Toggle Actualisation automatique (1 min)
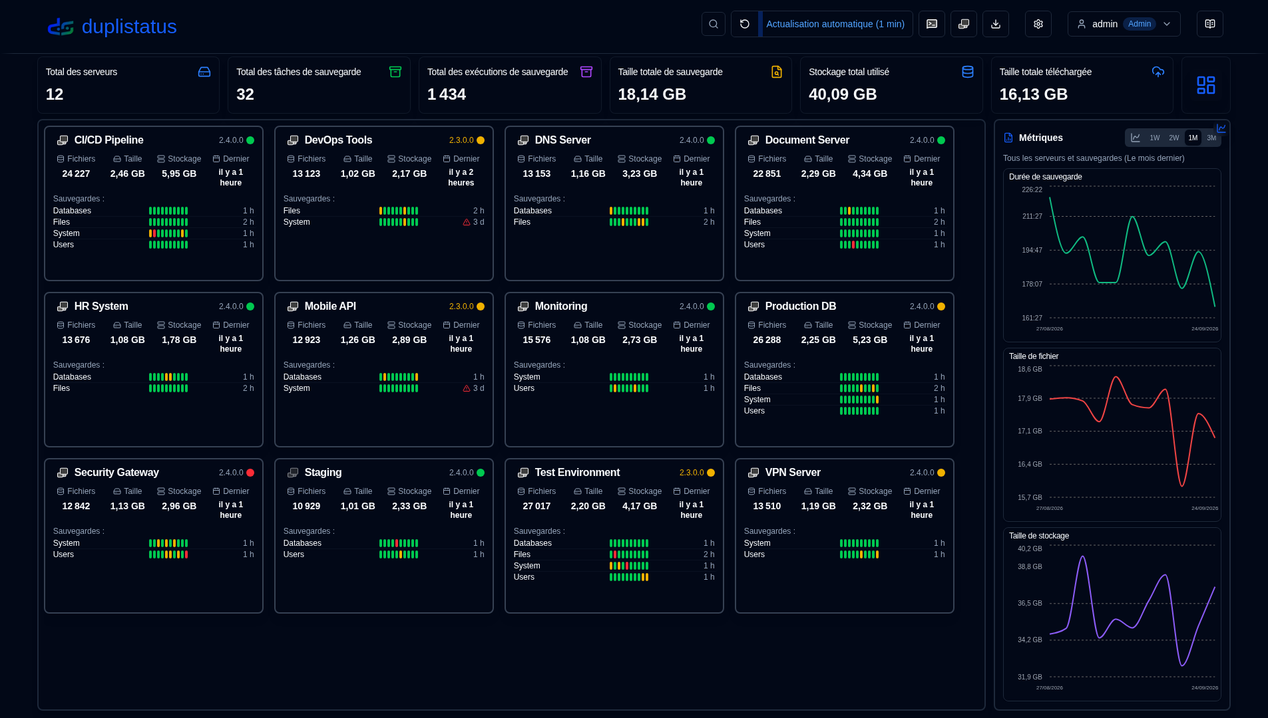This screenshot has width=1268, height=718. click(x=835, y=24)
